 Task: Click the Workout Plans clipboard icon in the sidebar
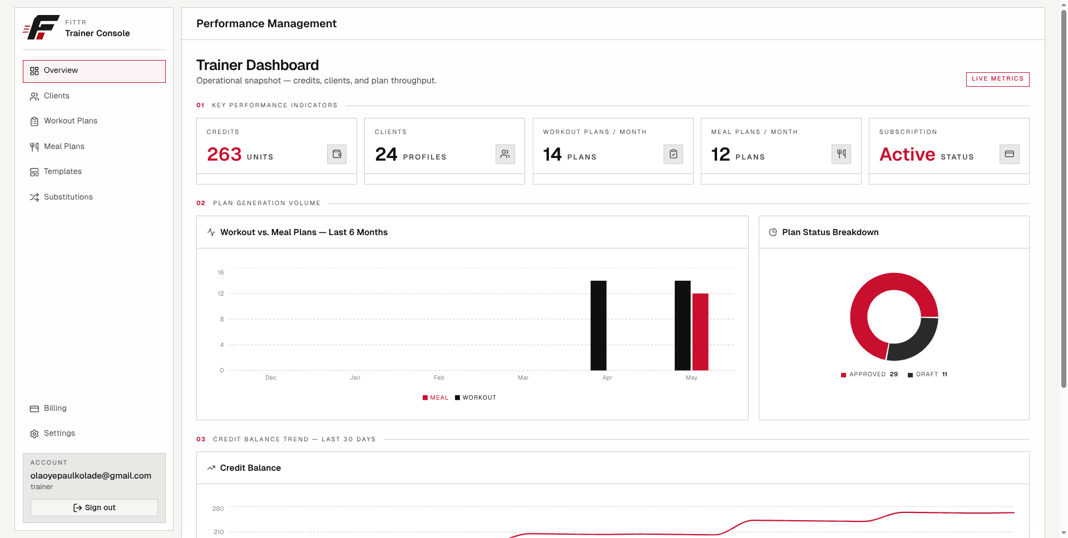(x=34, y=122)
